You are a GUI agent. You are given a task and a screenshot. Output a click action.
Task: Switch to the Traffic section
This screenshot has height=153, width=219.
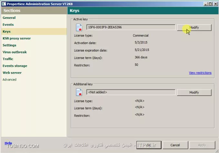pyautogui.click(x=8, y=59)
